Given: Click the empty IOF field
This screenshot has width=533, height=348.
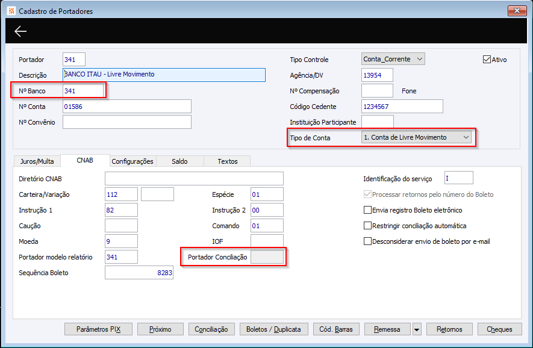Looking at the screenshot, I should pos(267,241).
